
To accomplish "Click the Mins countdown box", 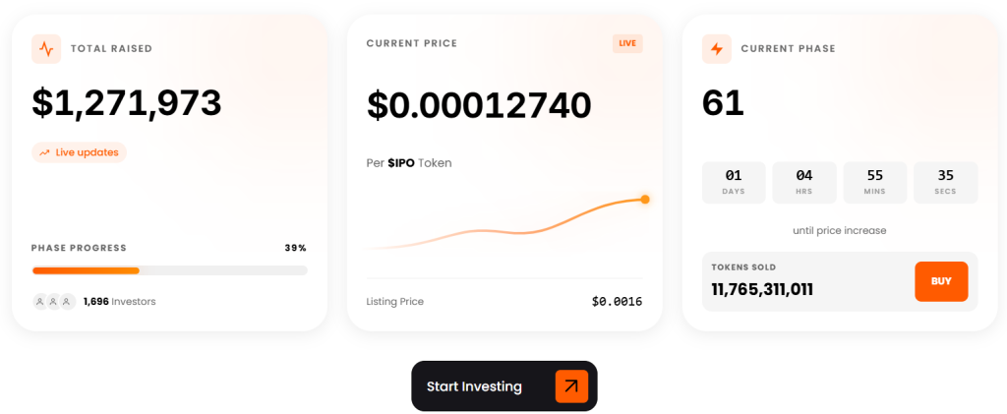I will click(x=874, y=182).
